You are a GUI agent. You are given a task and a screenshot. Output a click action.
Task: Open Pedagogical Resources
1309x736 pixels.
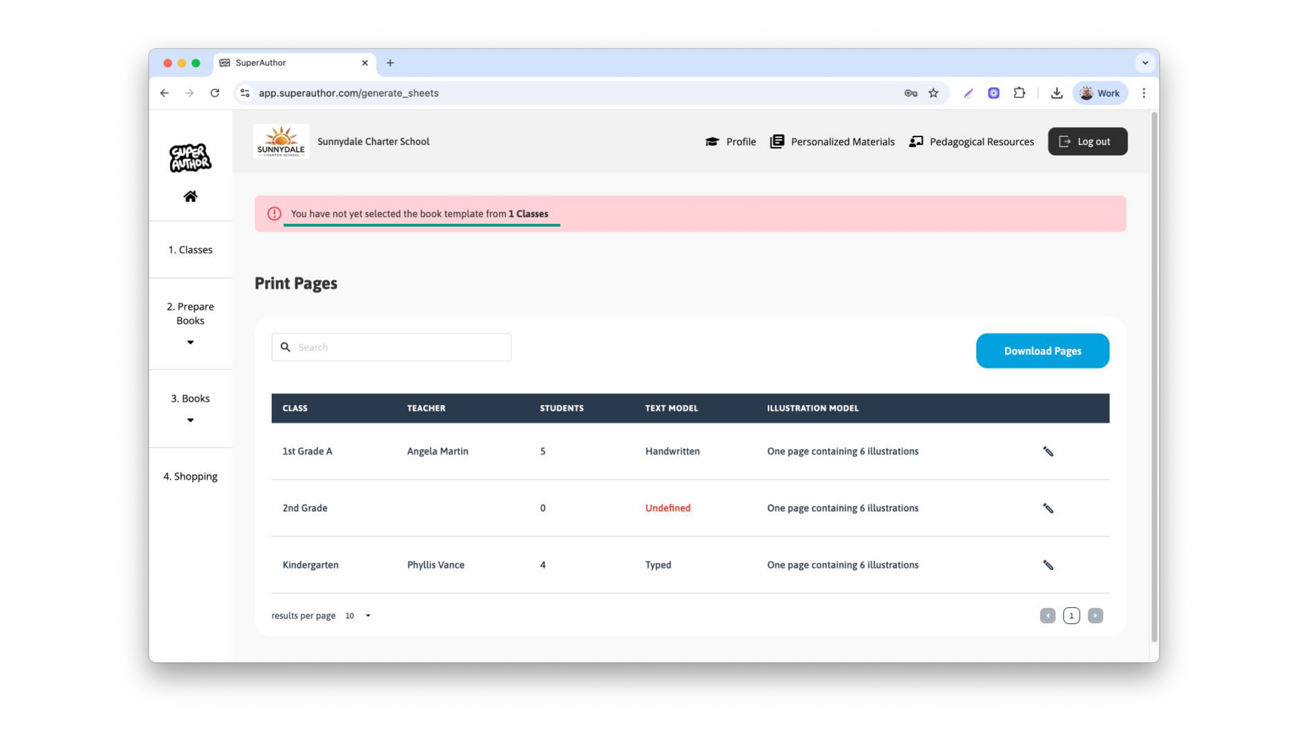coord(972,141)
